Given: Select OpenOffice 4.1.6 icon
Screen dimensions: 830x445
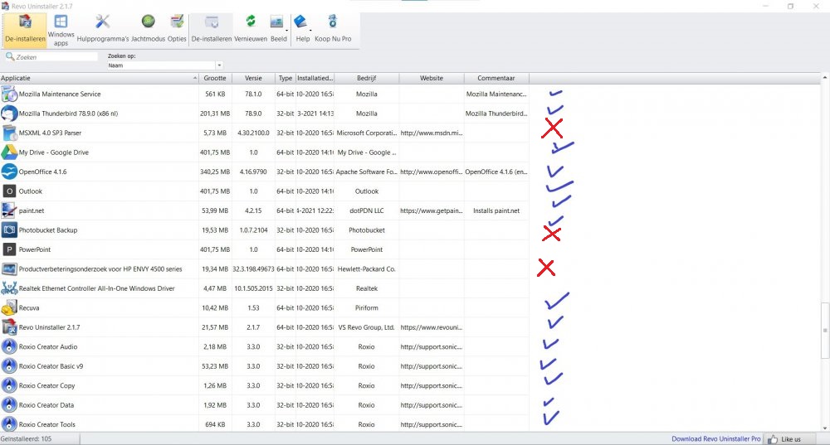Looking at the screenshot, I should point(9,172).
